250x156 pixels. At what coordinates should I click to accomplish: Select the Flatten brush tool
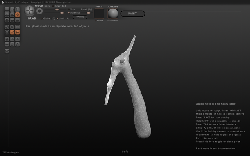pos(12,15)
